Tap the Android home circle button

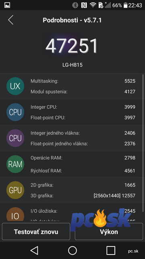click(x=72, y=251)
